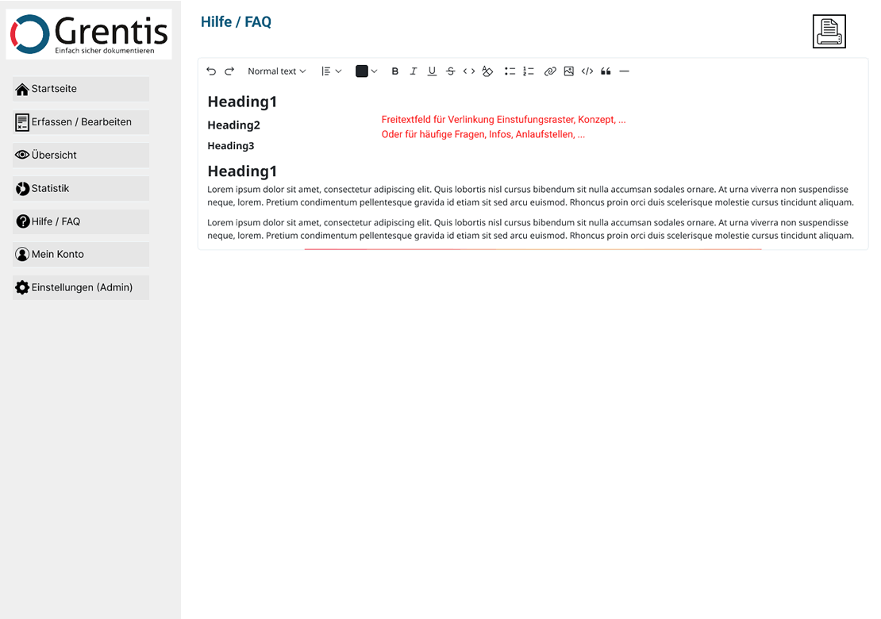
Task: Insert a horizontal rule divider
Action: (624, 71)
